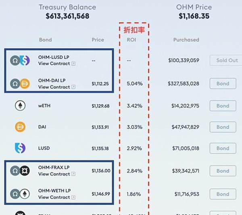Open external link icon beside OHM-LUSD View Contract

(x=73, y=64)
